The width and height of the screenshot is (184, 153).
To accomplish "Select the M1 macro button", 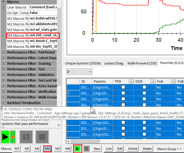I will point(17,148).
